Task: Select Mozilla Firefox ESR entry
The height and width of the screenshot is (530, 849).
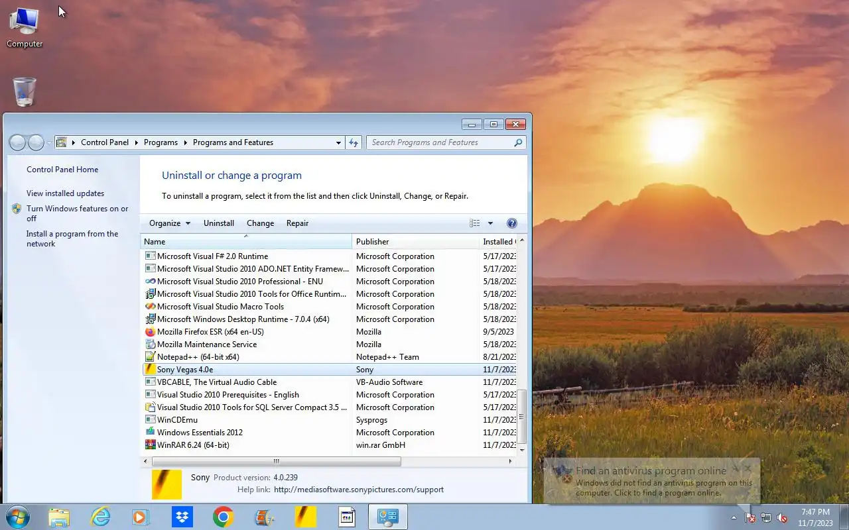Action: (330, 332)
